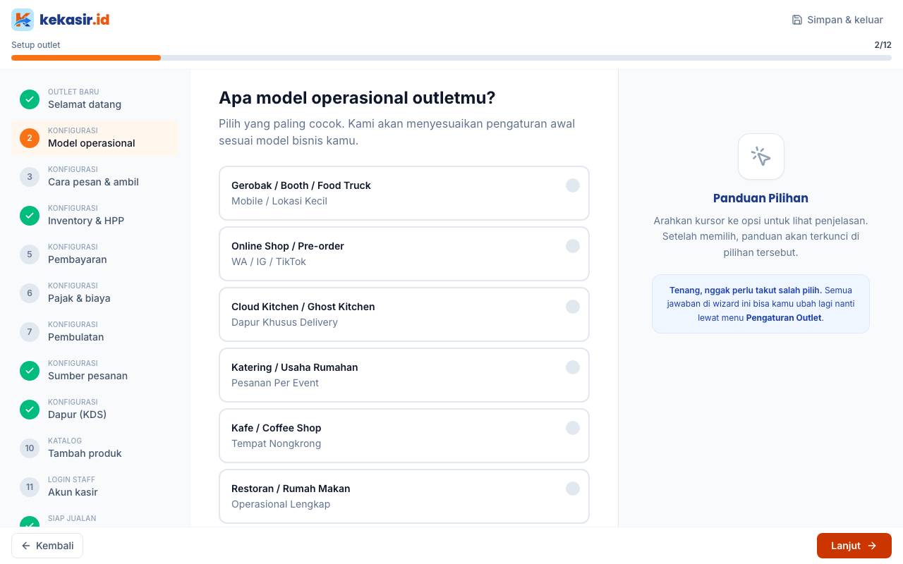The height and width of the screenshot is (564, 903).
Task: Click the Pesanan Per Event subtitle
Action: point(275,383)
